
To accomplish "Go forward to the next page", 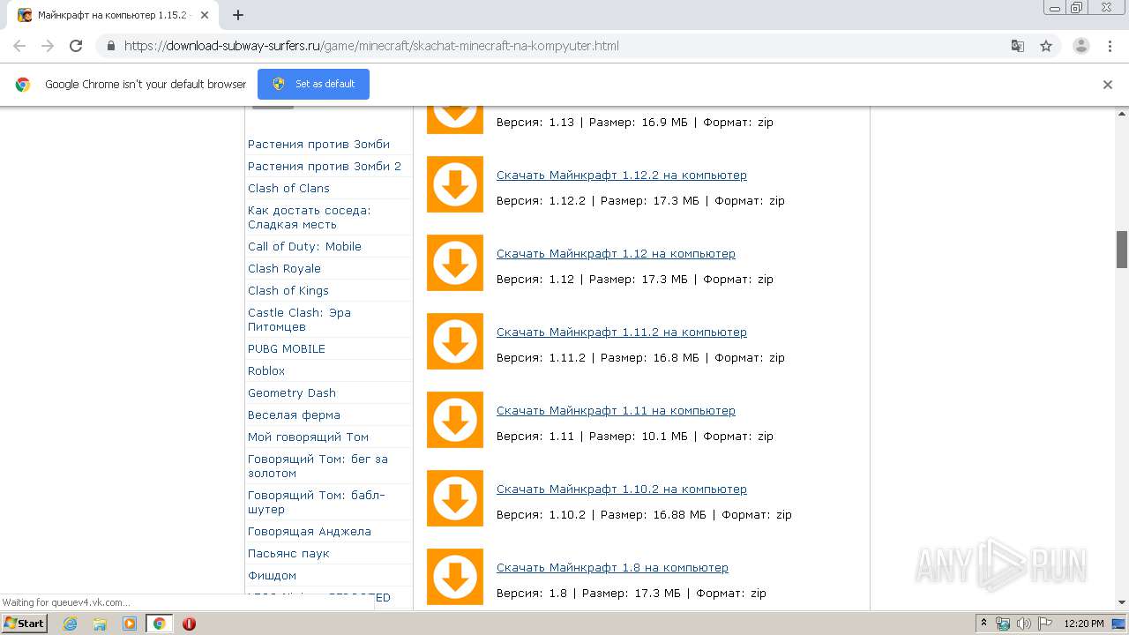I will coord(48,46).
